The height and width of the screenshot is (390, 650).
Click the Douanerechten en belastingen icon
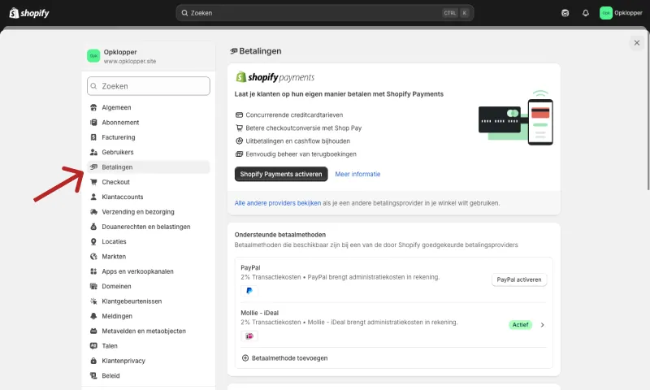93,227
